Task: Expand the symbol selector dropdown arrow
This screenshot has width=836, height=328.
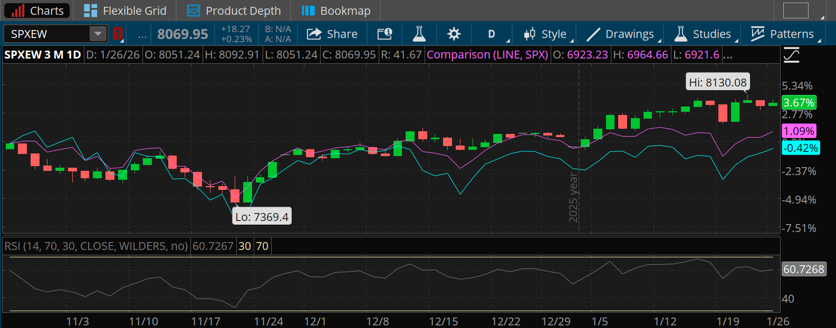Action: click(x=98, y=34)
